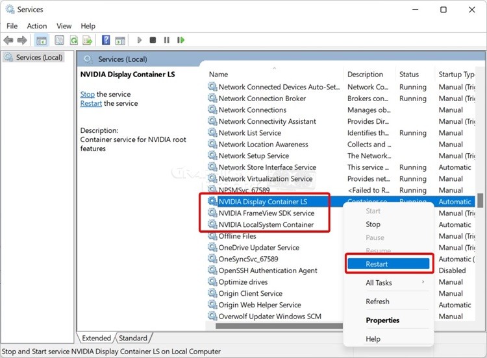Viewport: 487px width, 358px height.
Task: Sort by the Description column header
Action: pos(369,74)
